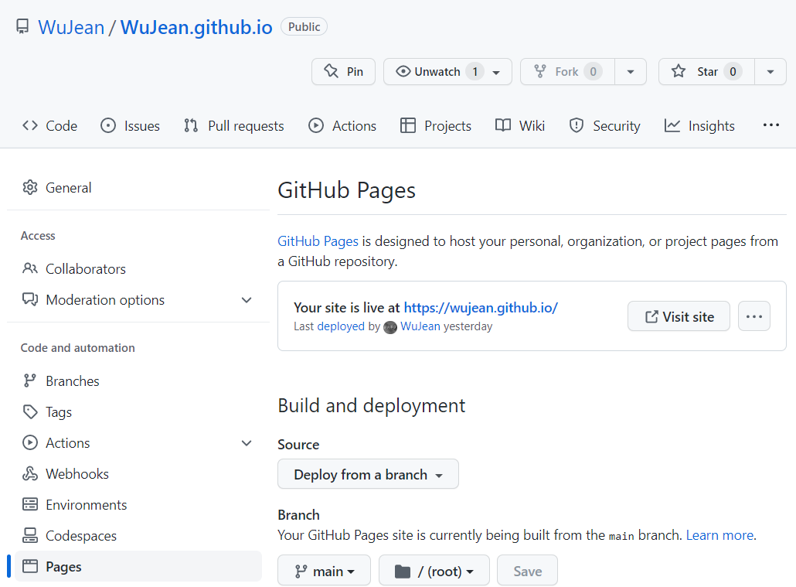Click the sidebar Actions play icon
Viewport: 796px width, 587px height.
30,442
